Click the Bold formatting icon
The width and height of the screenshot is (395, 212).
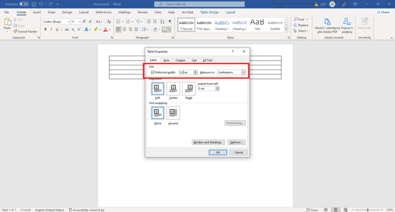45,29
